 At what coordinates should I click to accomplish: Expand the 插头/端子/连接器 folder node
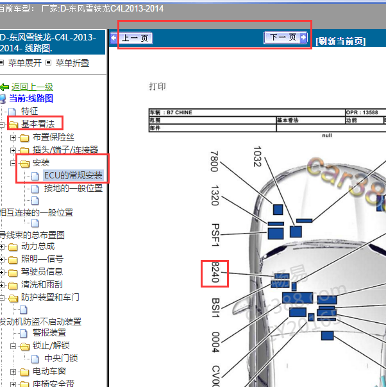coord(13,150)
